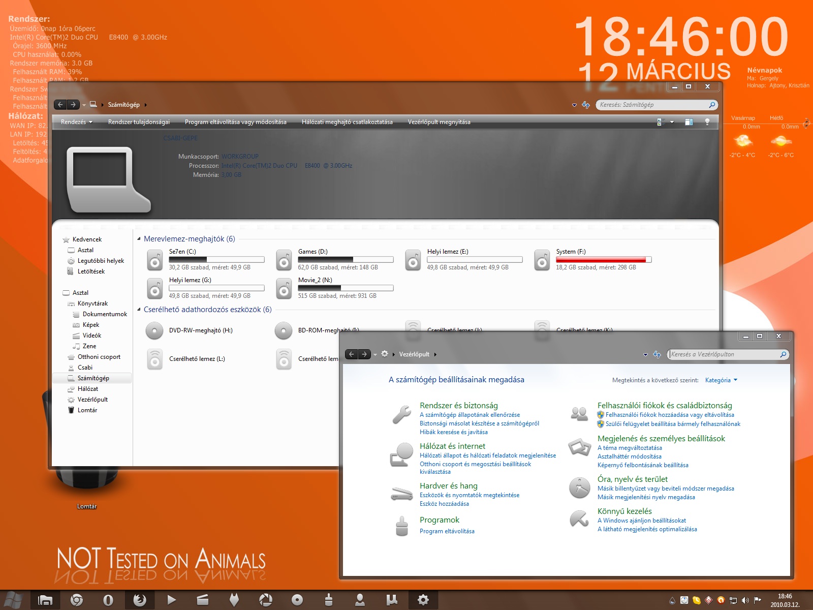Select the System (F:) drive icon

pos(542,260)
